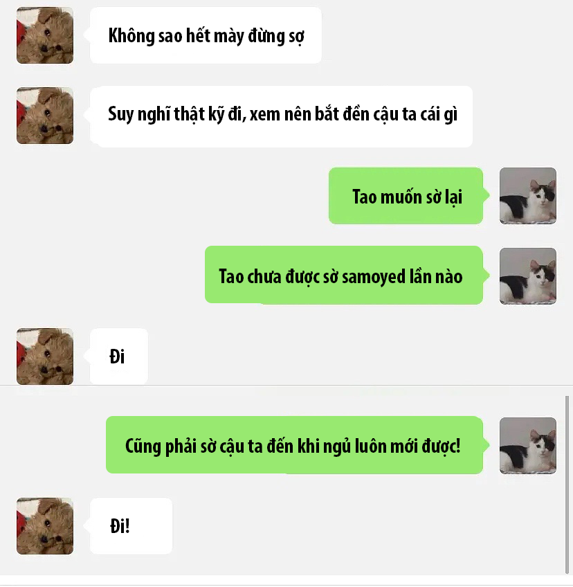Click the word "Tao" in "Tao muốn sờ lại"

(365, 197)
